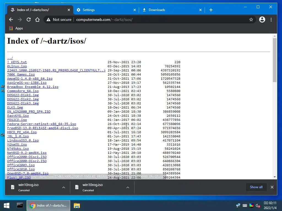
Task: Download ELKS.img
Action: click(x=15, y=107)
